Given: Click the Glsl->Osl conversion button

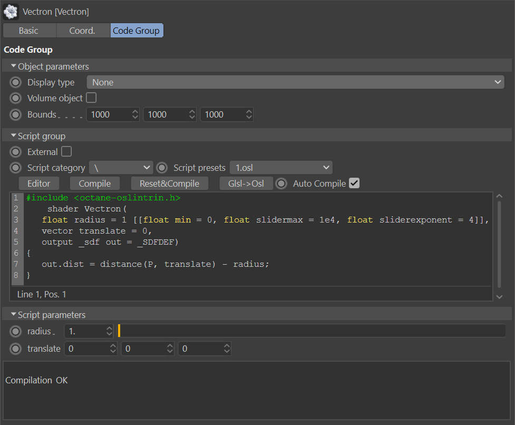Looking at the screenshot, I should [x=246, y=183].
